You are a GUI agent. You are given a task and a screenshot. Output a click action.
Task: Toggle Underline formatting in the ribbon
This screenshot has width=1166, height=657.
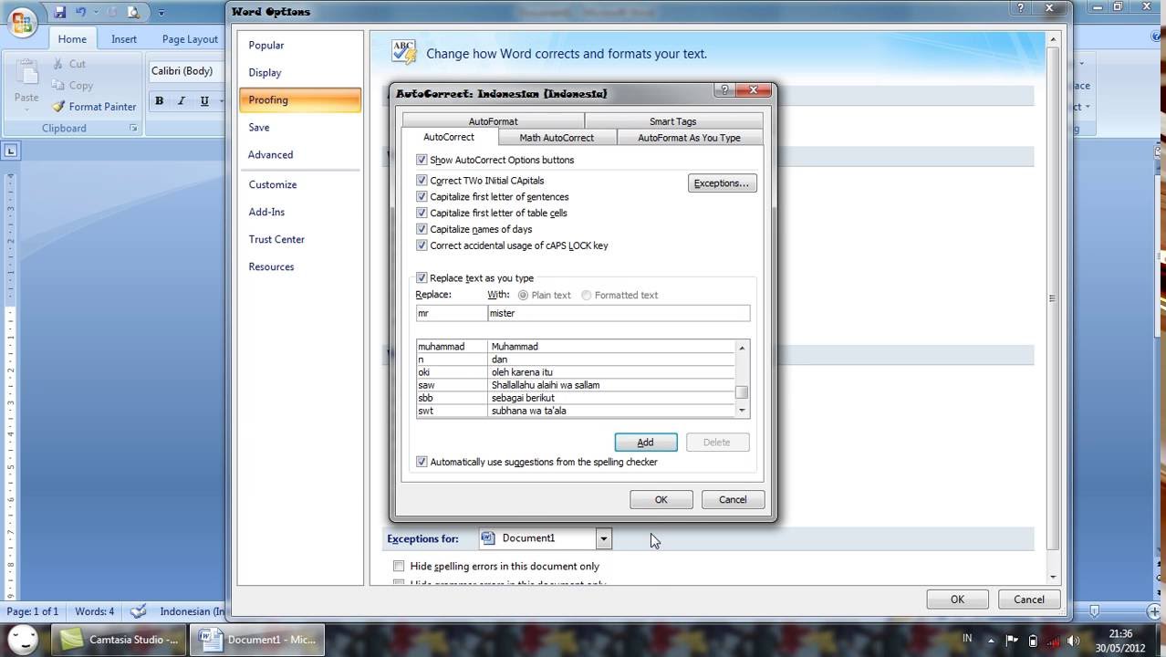pos(204,101)
